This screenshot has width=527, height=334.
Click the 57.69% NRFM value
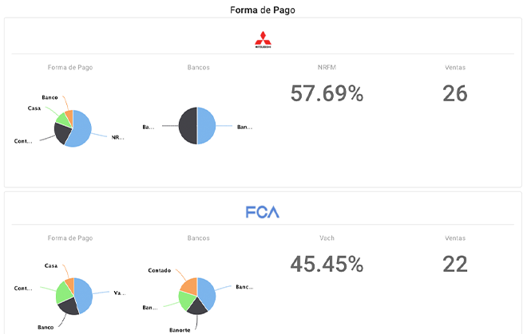coord(327,93)
